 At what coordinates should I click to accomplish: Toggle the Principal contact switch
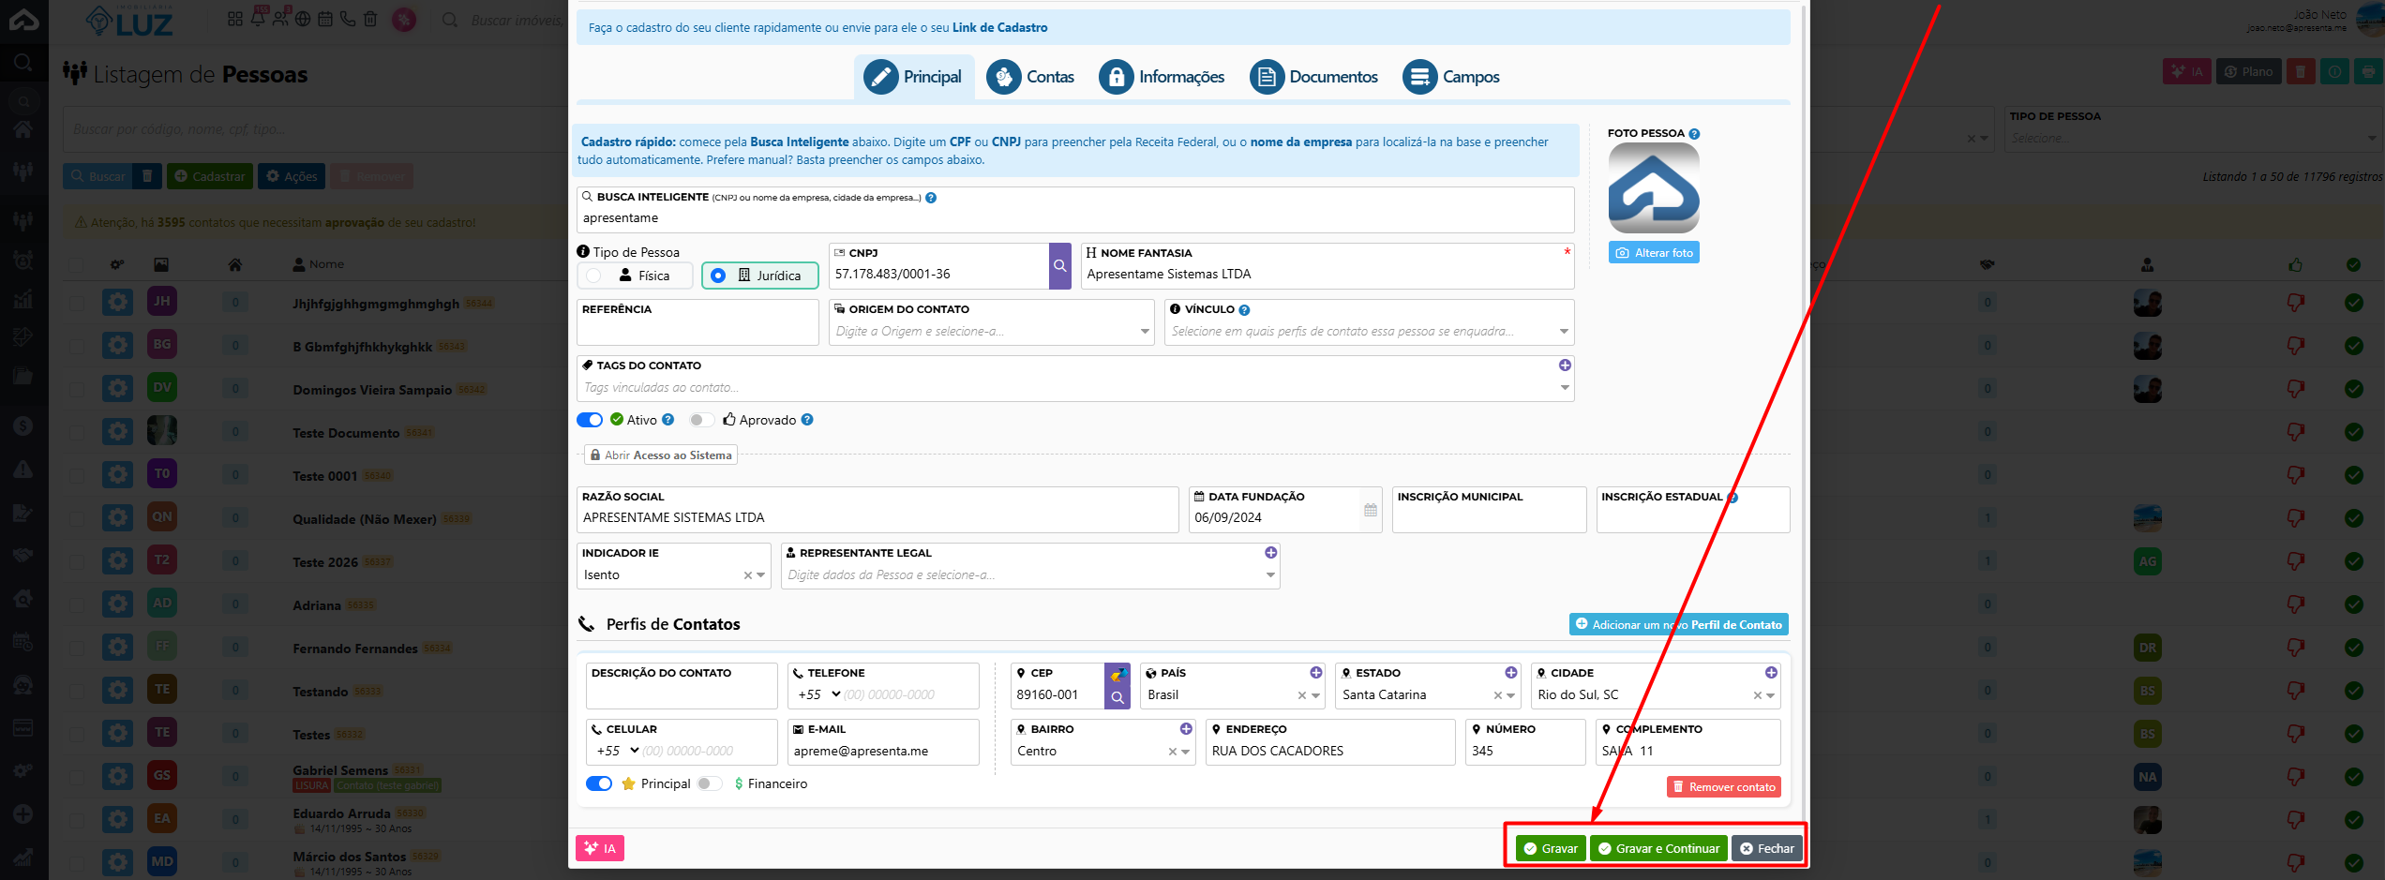pyautogui.click(x=599, y=783)
